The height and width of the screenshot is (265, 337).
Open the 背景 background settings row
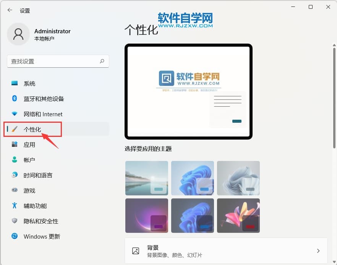pos(225,251)
